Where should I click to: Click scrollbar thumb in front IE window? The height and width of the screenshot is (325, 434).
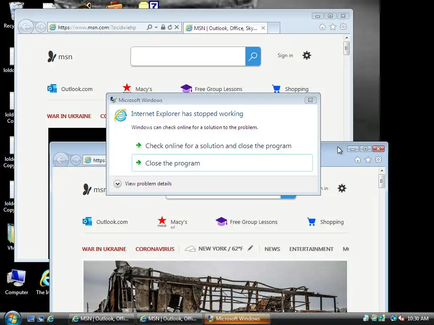click(x=381, y=181)
